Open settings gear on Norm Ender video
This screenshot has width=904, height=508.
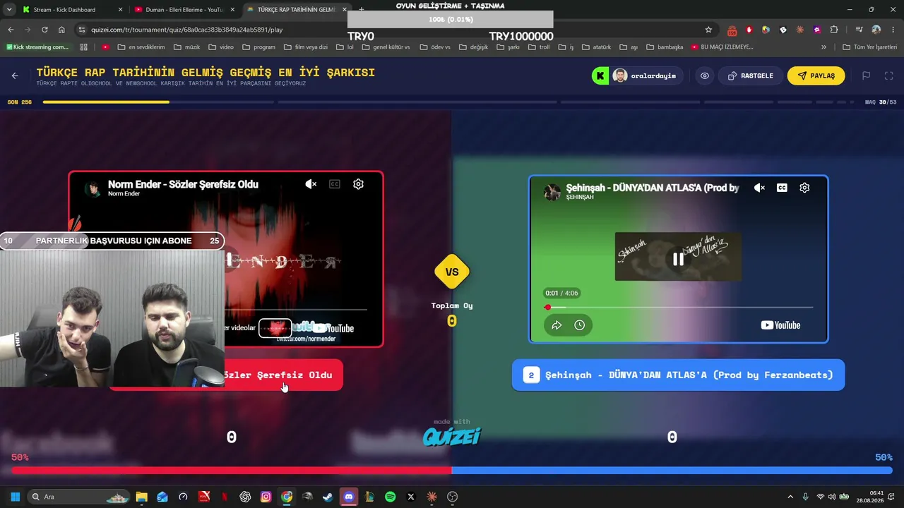coord(358,184)
